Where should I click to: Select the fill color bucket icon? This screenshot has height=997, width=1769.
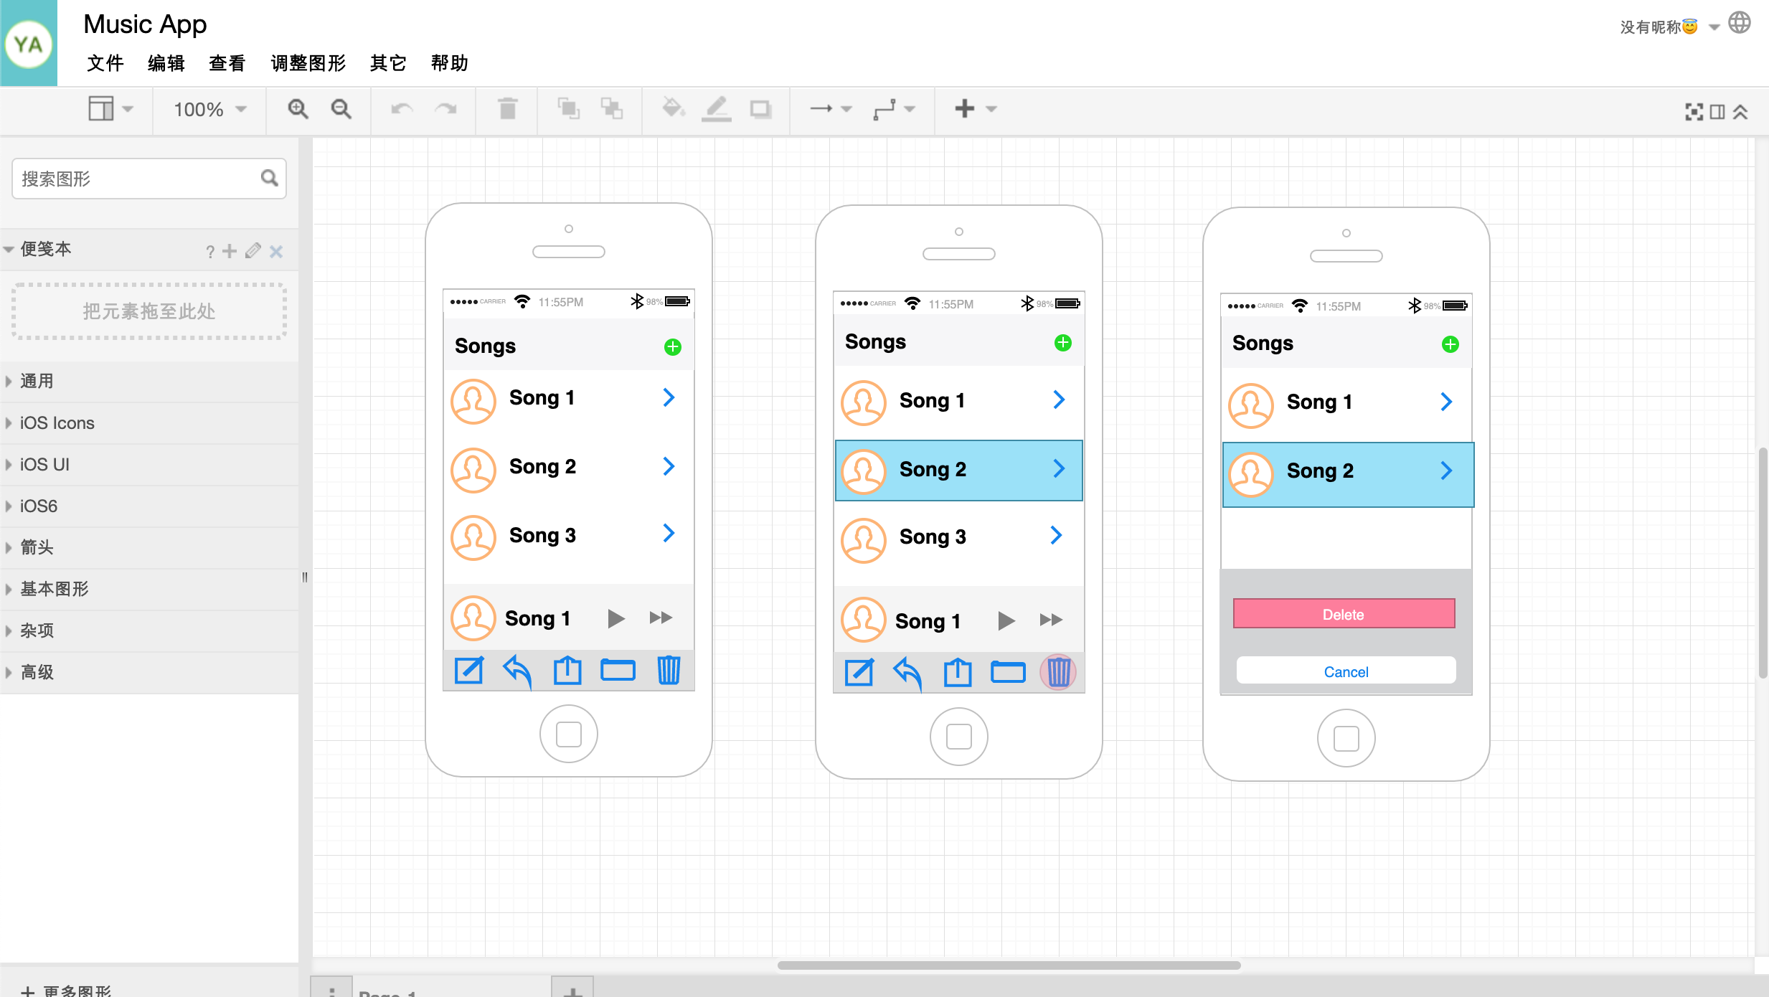[671, 108]
